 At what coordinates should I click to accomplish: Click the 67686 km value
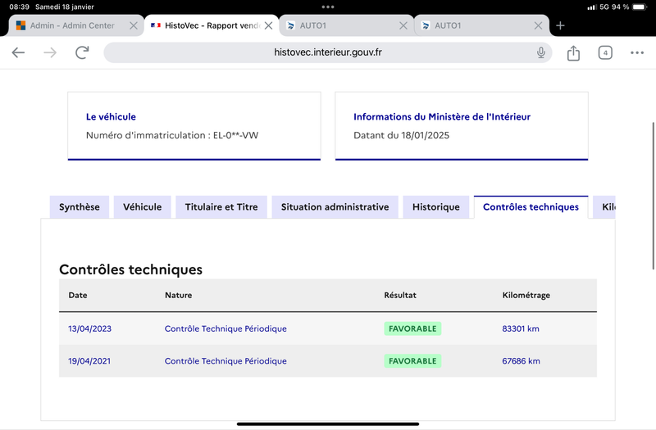521,361
